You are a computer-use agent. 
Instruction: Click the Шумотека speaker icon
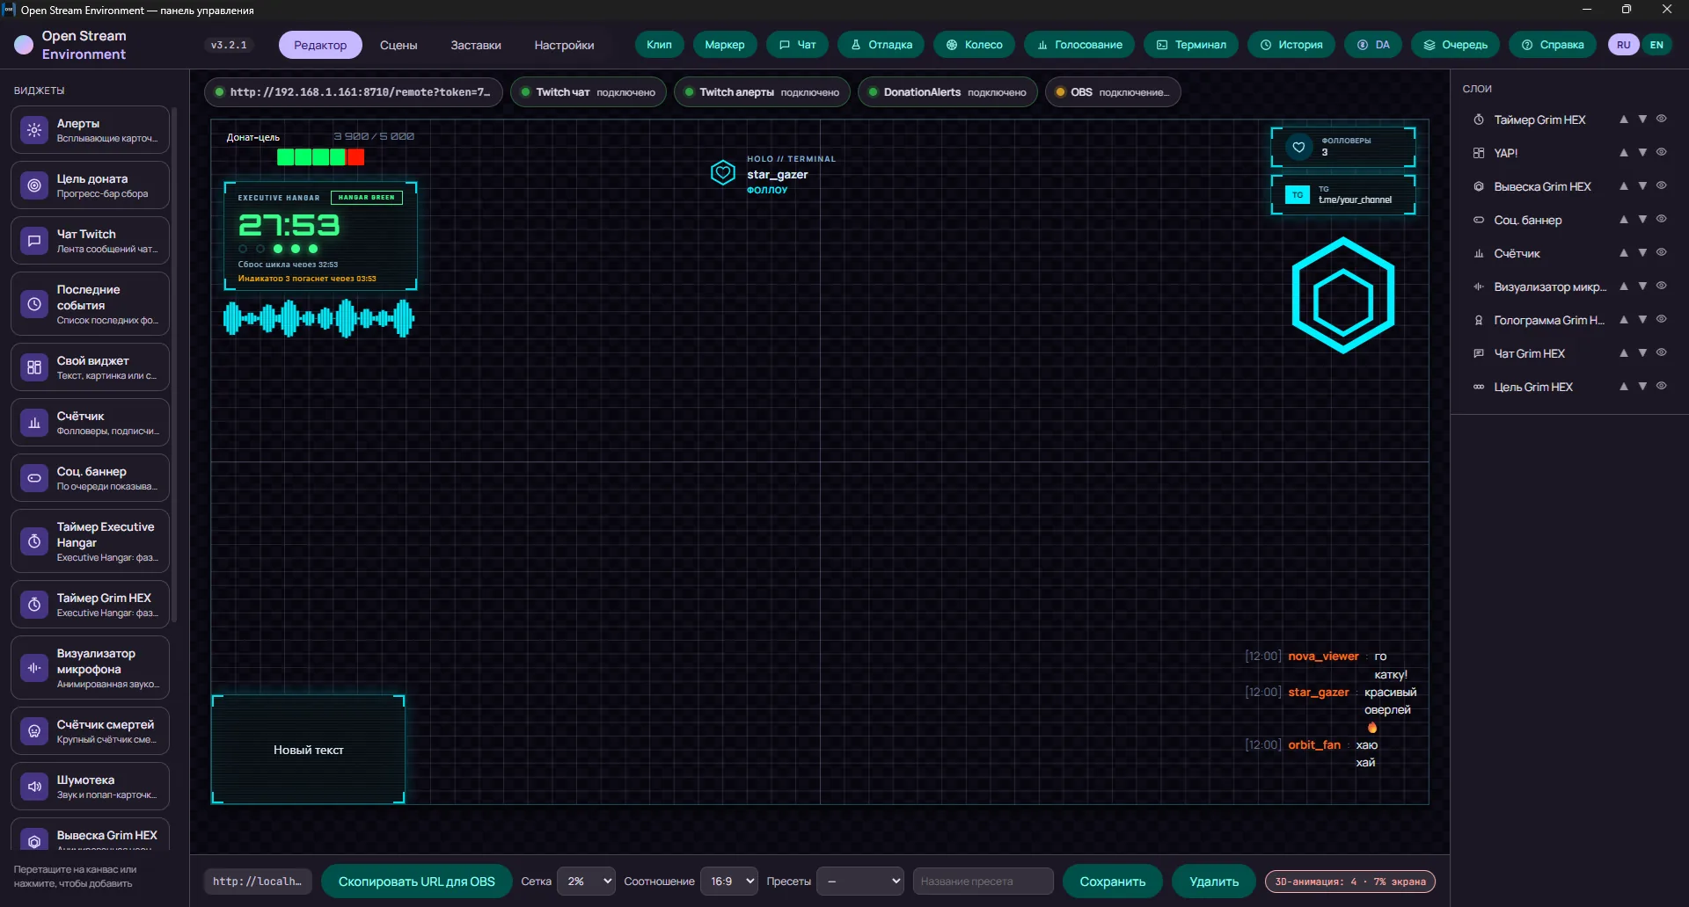pos(34,787)
